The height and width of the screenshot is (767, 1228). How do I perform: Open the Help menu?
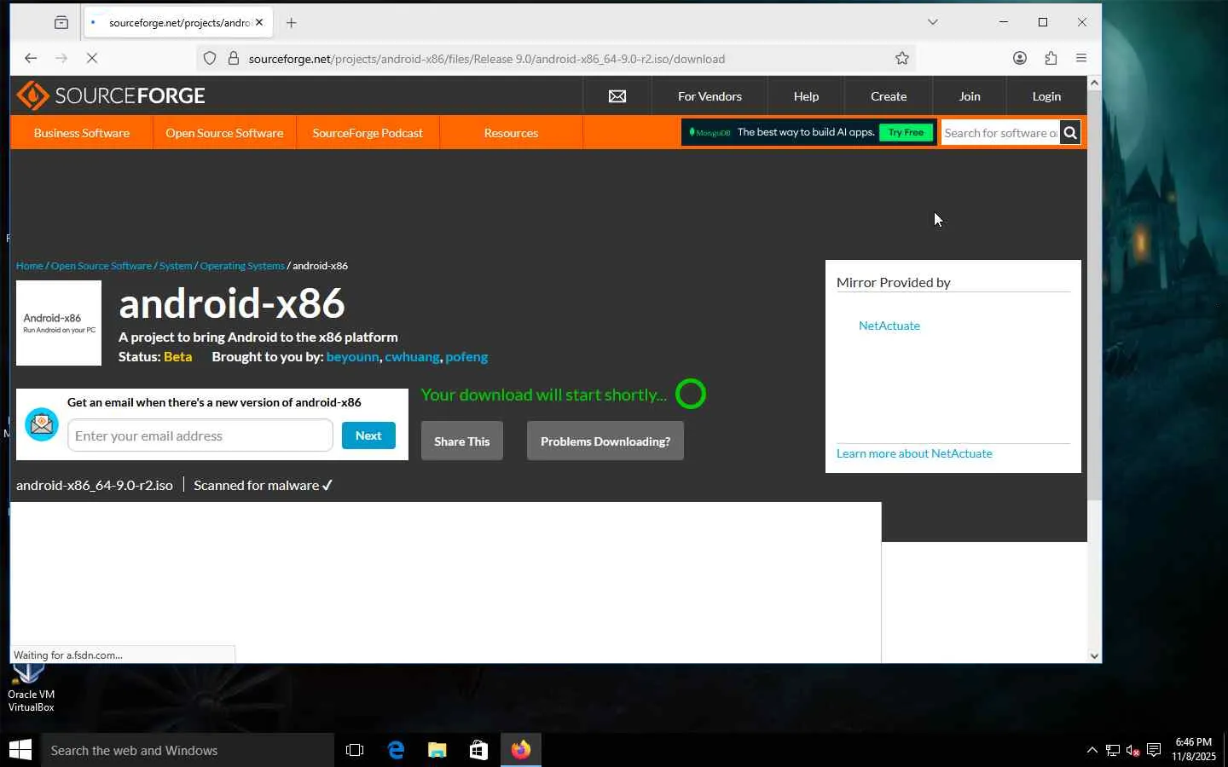[806, 96]
